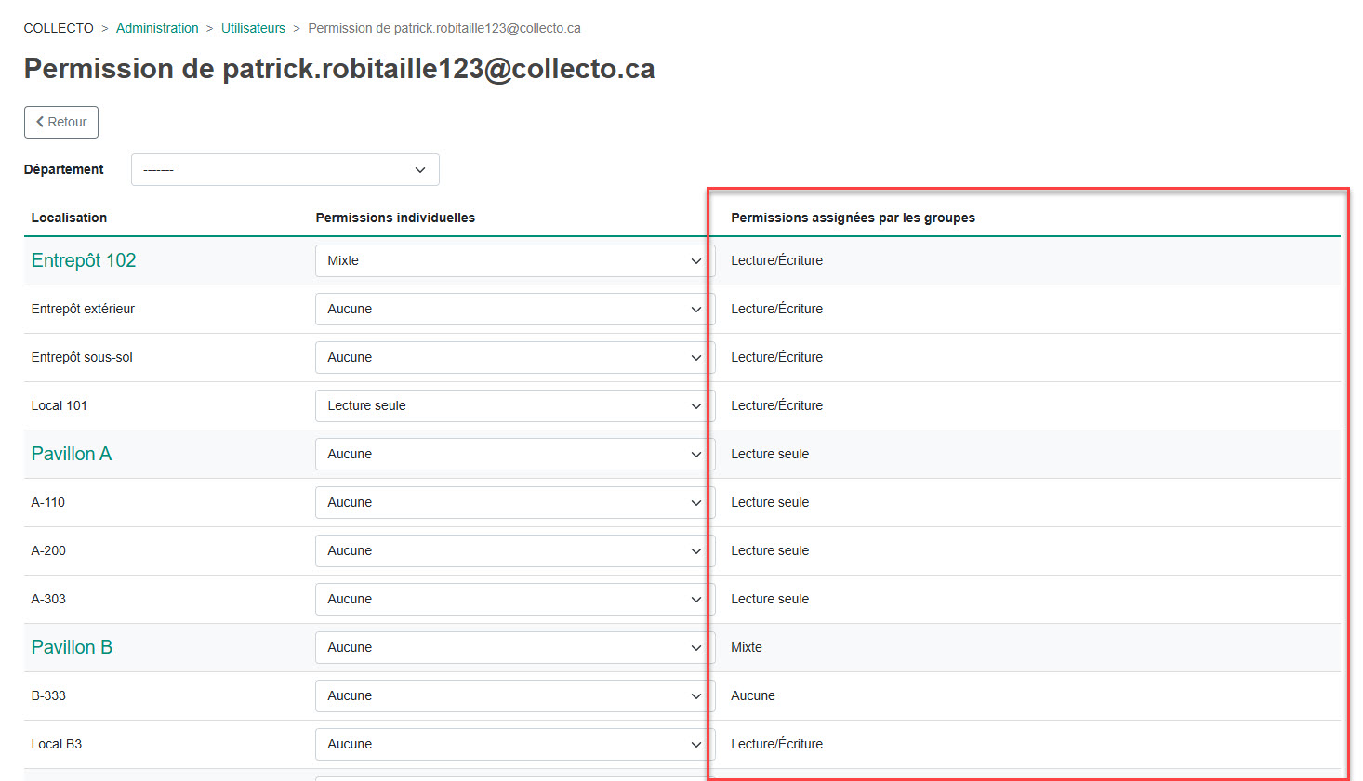Open Pavillon B permission dropdown

514,648
